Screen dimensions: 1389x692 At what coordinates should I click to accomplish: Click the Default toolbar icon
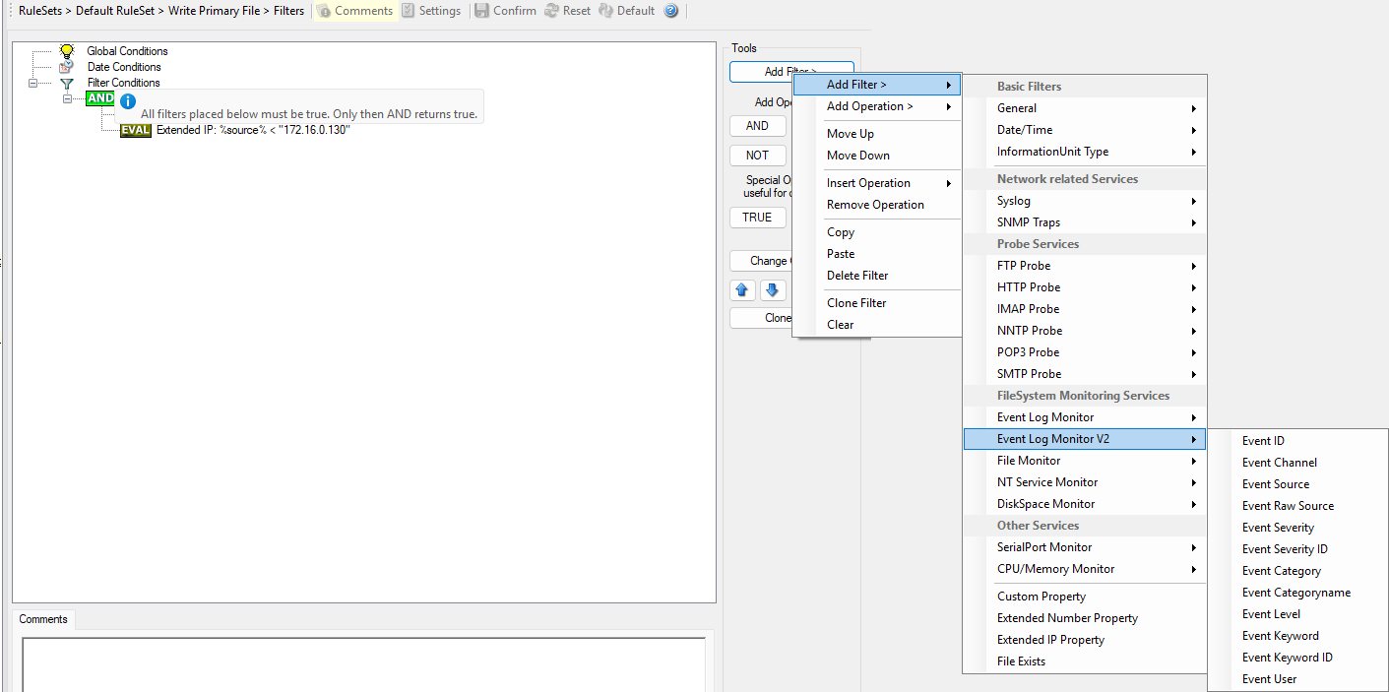606,11
